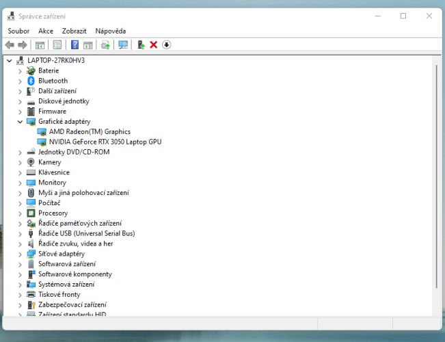The width and height of the screenshot is (445, 342).
Task: Expand the Klávesnice chevron
Action: [20, 173]
